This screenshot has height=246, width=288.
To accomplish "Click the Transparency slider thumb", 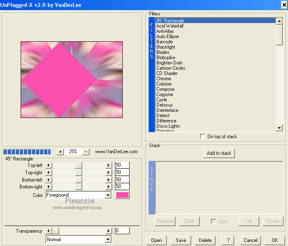I will (55, 231).
